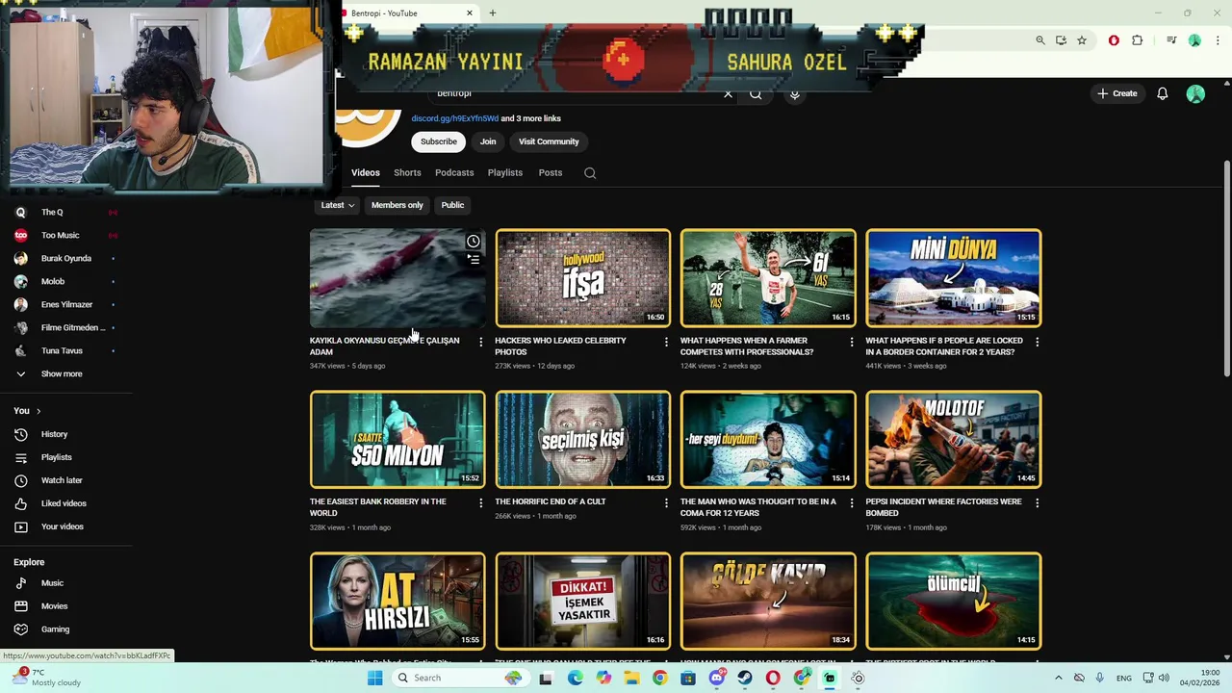Search within the channel using the tab-row magnifier
1232x693 pixels.
590,173
